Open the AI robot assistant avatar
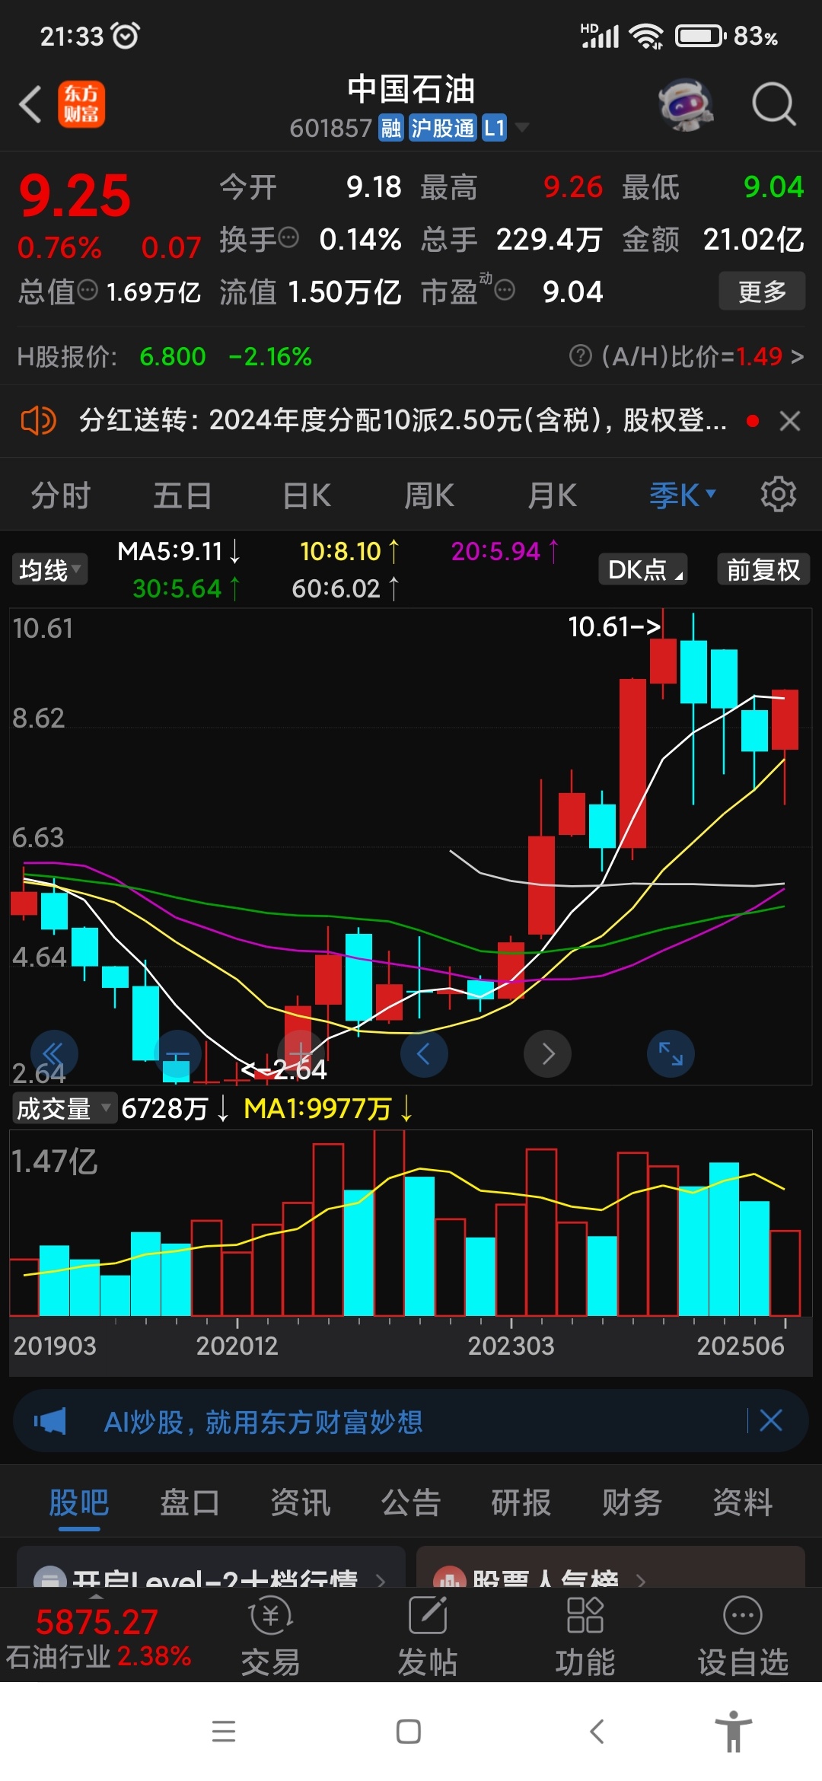The height and width of the screenshot is (1781, 822). (x=686, y=104)
